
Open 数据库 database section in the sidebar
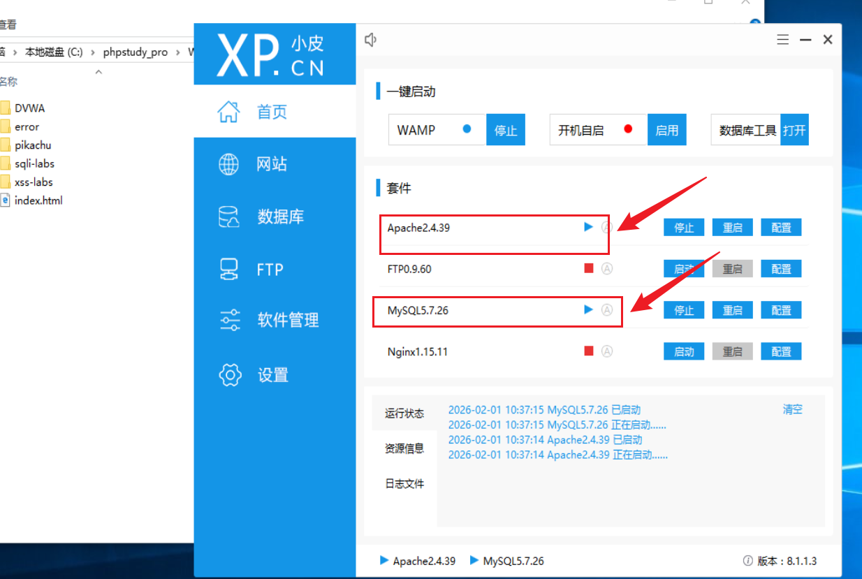tap(275, 217)
